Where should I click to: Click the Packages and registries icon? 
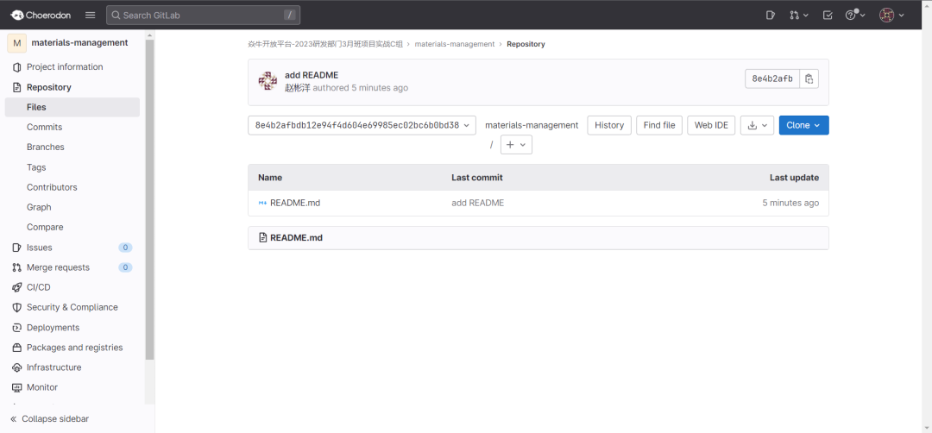coord(16,348)
